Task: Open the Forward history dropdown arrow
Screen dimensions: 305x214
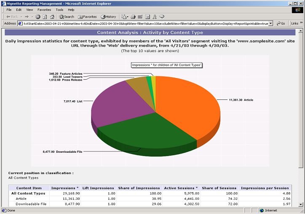Action: 32,17
